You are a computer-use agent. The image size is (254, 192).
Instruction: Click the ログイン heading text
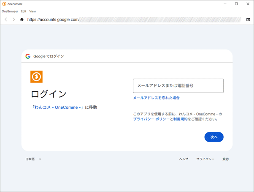click(x=49, y=94)
